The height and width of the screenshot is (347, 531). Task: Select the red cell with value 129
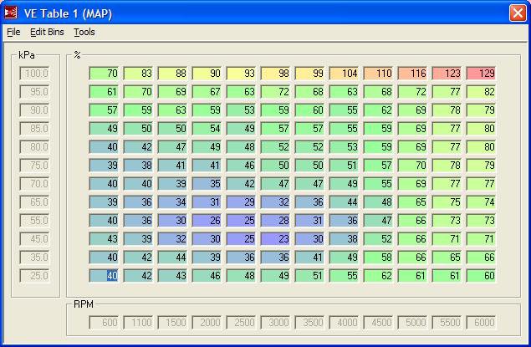pyautogui.click(x=482, y=74)
